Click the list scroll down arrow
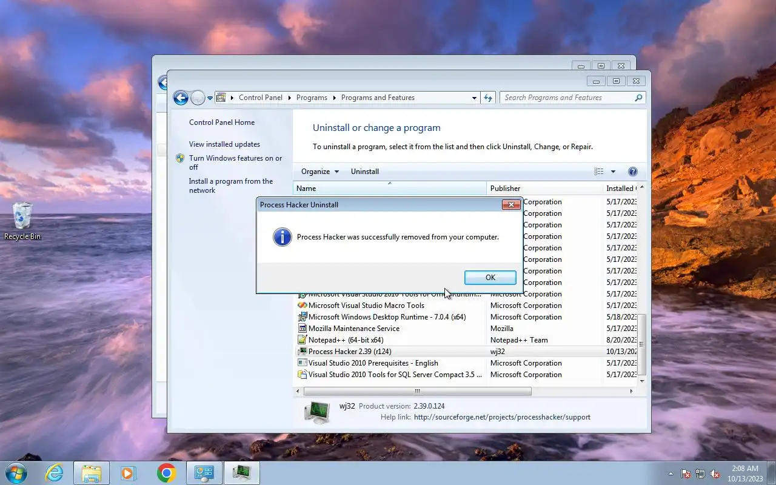This screenshot has height=485, width=776. pyautogui.click(x=641, y=381)
